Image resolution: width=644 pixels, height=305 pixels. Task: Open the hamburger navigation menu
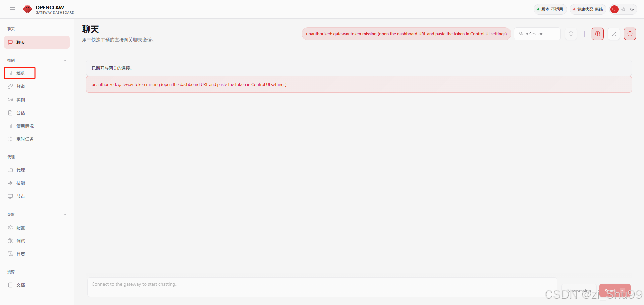[x=13, y=9]
